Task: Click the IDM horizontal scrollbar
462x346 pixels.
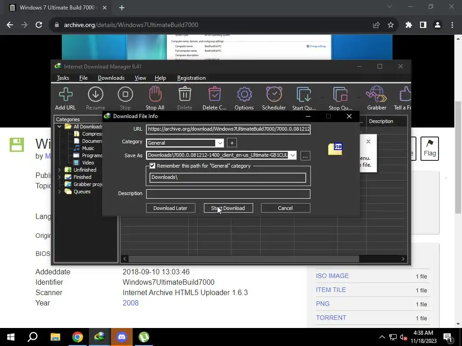Action: [x=244, y=259]
